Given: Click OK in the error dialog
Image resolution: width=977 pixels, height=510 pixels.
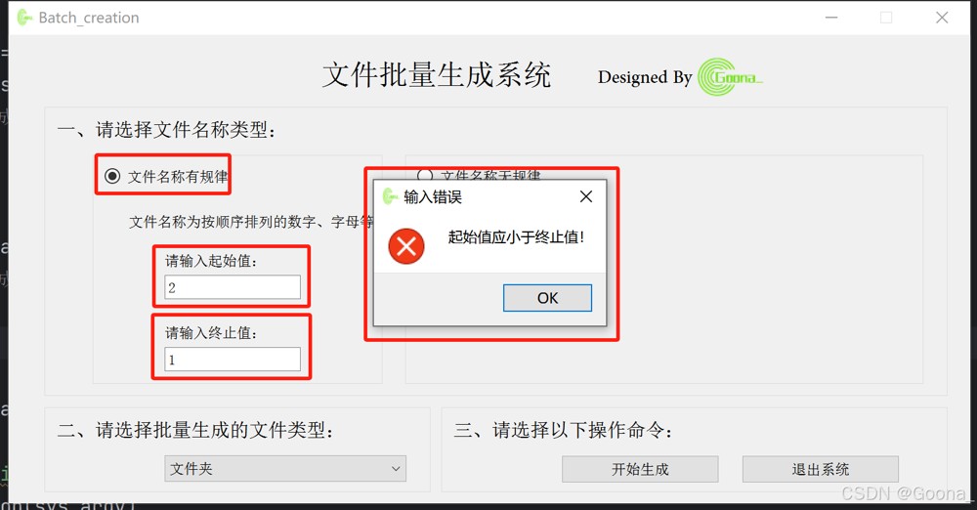Looking at the screenshot, I should [x=548, y=298].
